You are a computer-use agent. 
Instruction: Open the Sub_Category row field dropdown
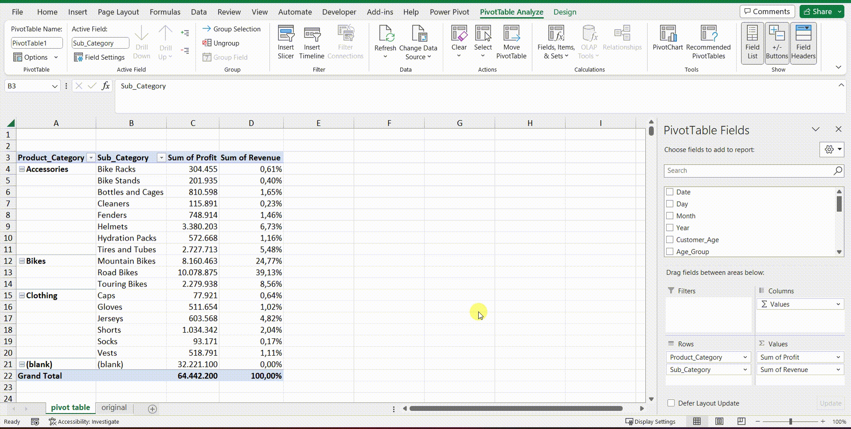tap(745, 370)
